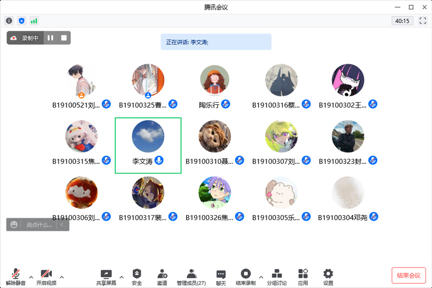Pause the recording in 录制中 bar
The width and height of the screenshot is (432, 288).
pos(50,38)
